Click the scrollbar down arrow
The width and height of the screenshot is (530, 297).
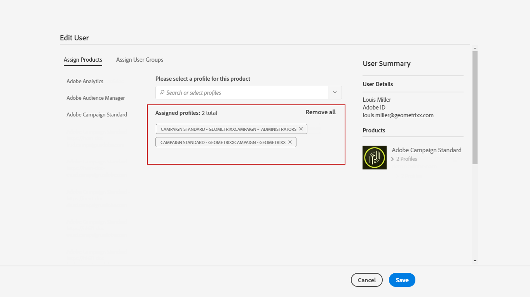(x=475, y=261)
